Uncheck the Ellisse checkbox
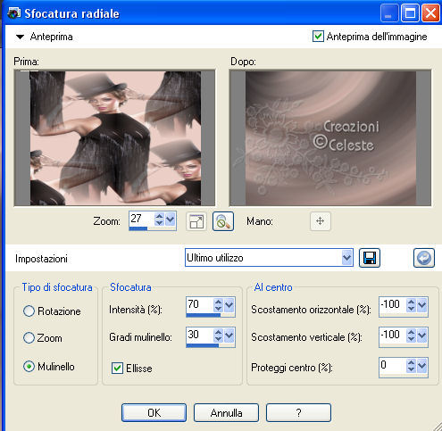Image resolution: width=442 pixels, height=431 pixels. tap(117, 369)
